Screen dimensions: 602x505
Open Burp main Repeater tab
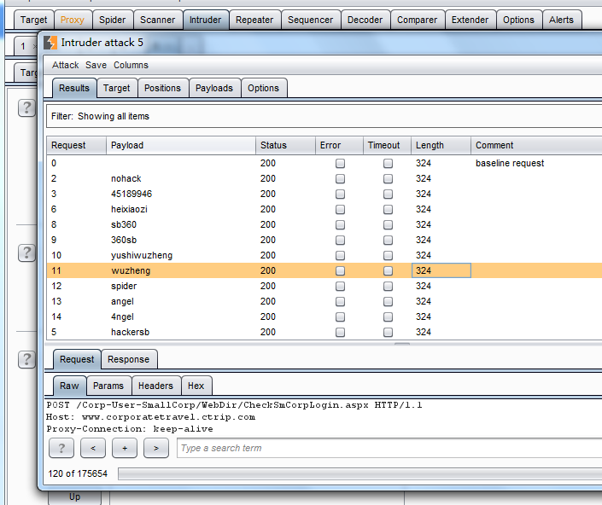click(254, 20)
